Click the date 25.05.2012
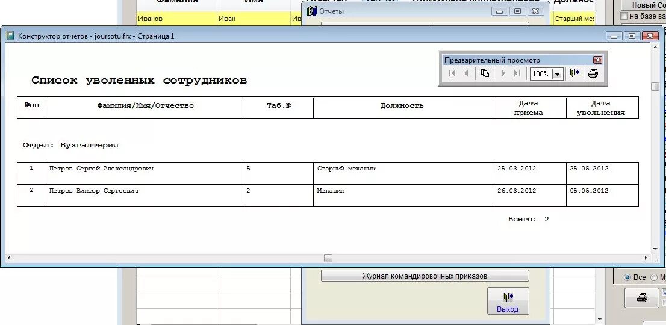 coord(589,169)
